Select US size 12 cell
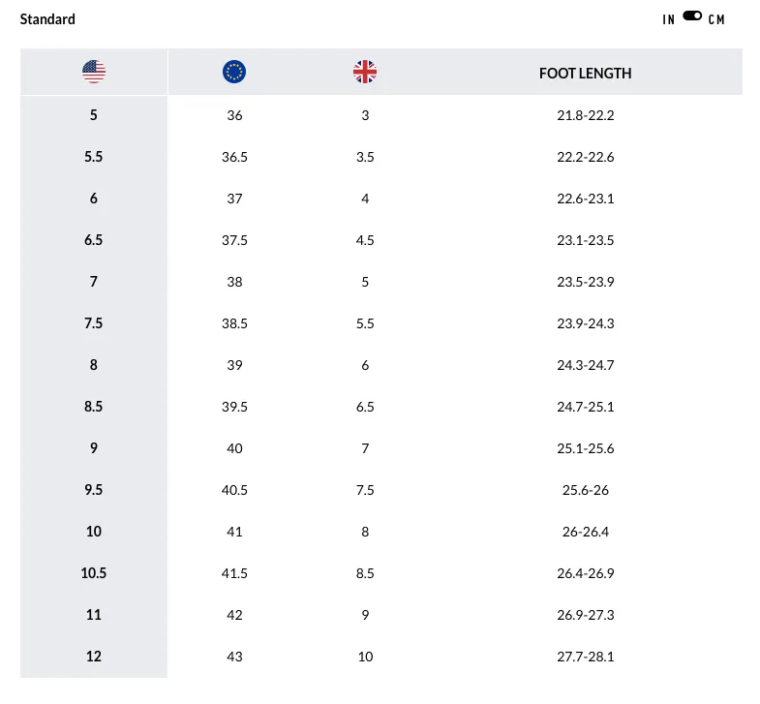 click(94, 657)
